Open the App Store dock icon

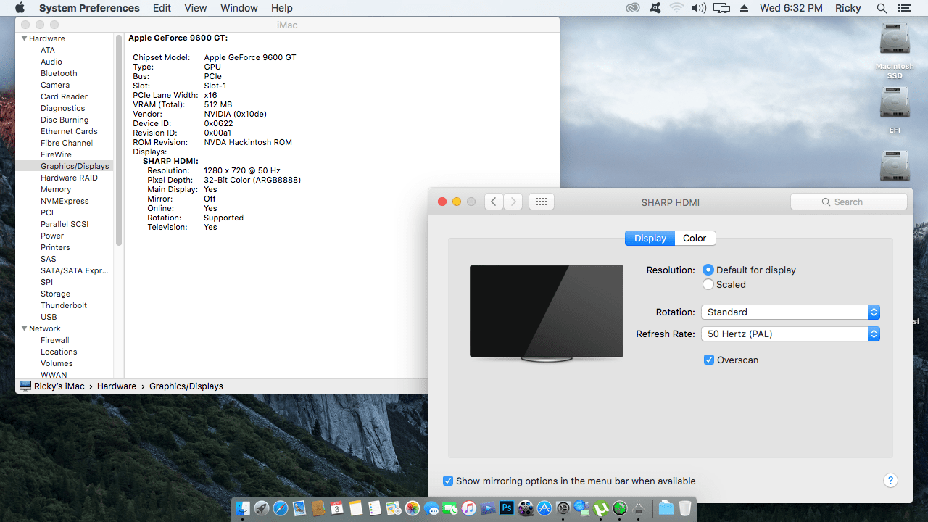pyautogui.click(x=544, y=508)
